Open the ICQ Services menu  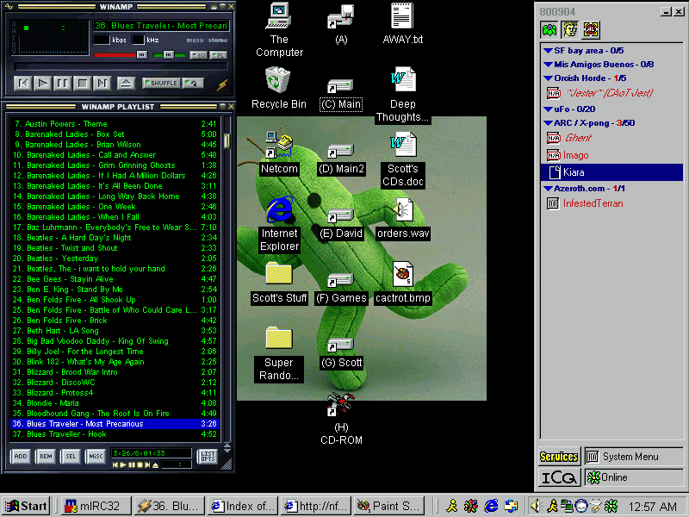pos(559,457)
